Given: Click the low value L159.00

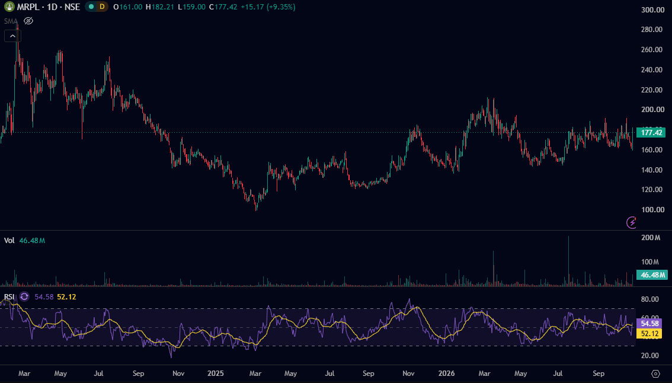Looking at the screenshot, I should (191, 7).
